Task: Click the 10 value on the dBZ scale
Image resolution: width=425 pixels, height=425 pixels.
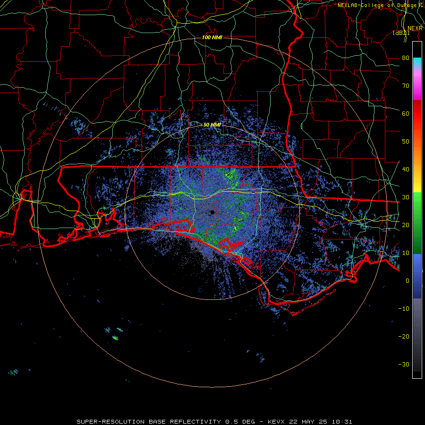Action: (x=406, y=253)
